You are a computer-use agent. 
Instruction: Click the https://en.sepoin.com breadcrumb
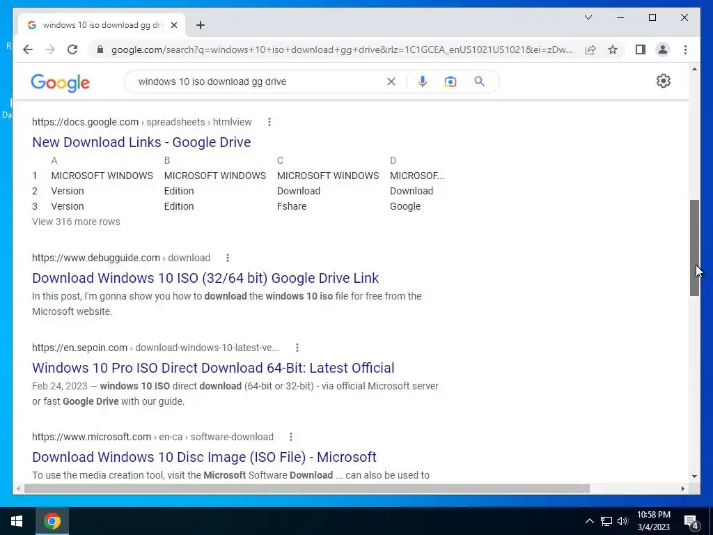click(79, 348)
